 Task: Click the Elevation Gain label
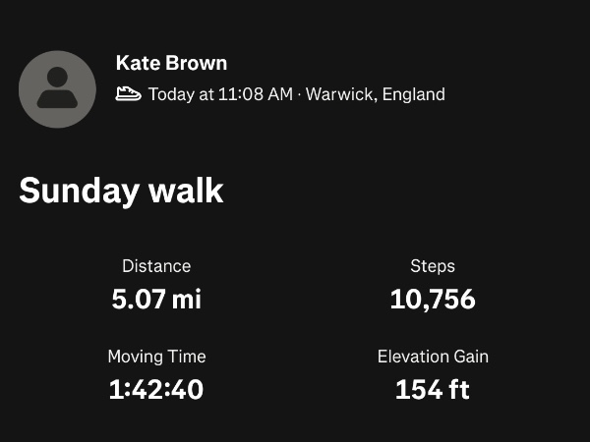coord(433,357)
